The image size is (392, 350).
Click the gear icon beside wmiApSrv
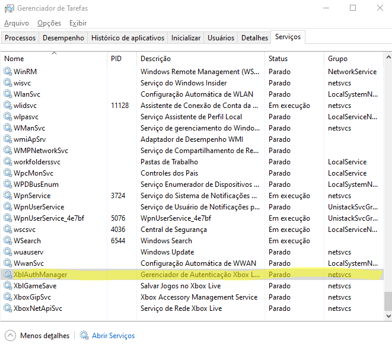click(8, 139)
